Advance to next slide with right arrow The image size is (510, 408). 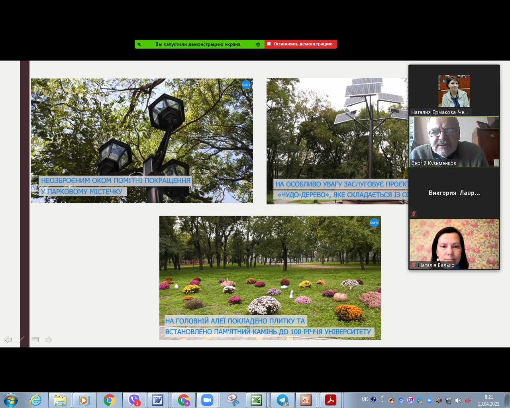pyautogui.click(x=49, y=339)
